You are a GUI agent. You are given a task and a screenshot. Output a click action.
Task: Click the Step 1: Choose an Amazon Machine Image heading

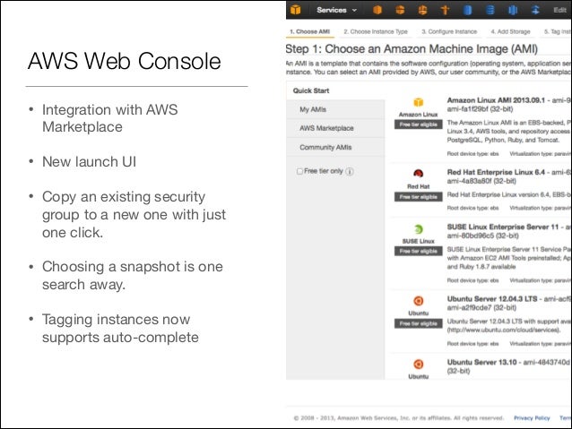[412, 49]
